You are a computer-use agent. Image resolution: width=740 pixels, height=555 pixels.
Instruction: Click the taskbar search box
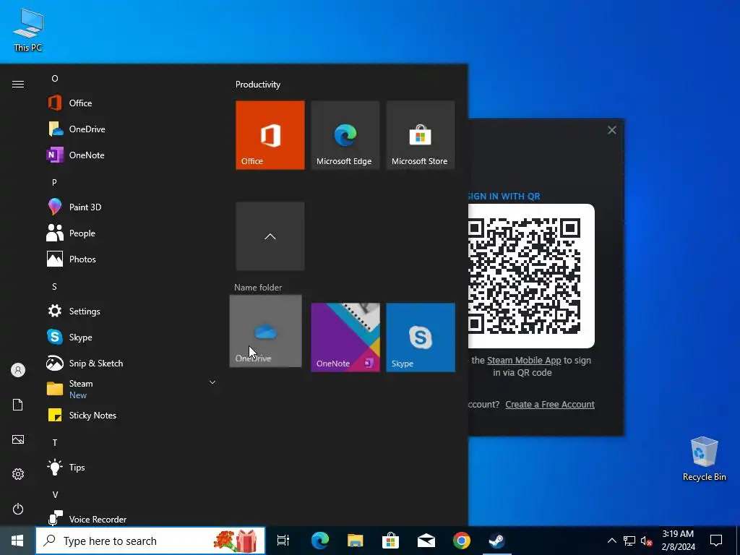[150, 541]
